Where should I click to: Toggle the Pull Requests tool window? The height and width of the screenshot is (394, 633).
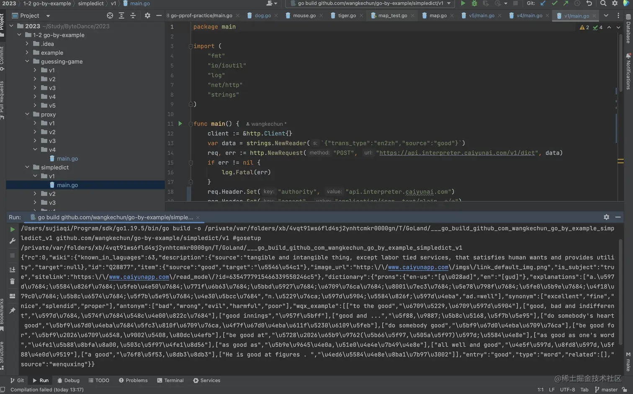[x=2, y=100]
